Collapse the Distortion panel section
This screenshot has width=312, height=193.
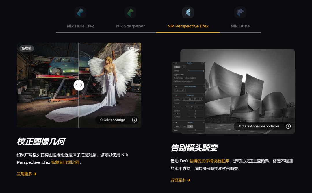coord(174,63)
